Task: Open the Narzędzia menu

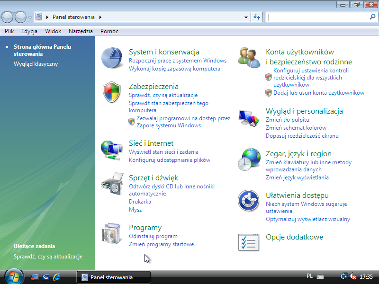Action: coord(81,31)
